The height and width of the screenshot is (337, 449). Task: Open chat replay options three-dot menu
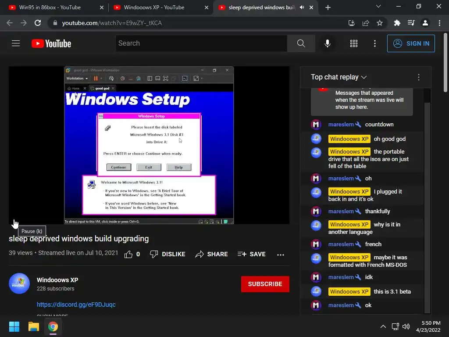[419, 77]
